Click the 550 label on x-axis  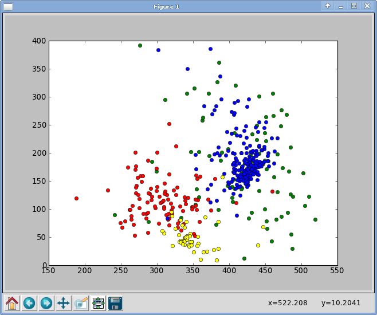pos(337,271)
